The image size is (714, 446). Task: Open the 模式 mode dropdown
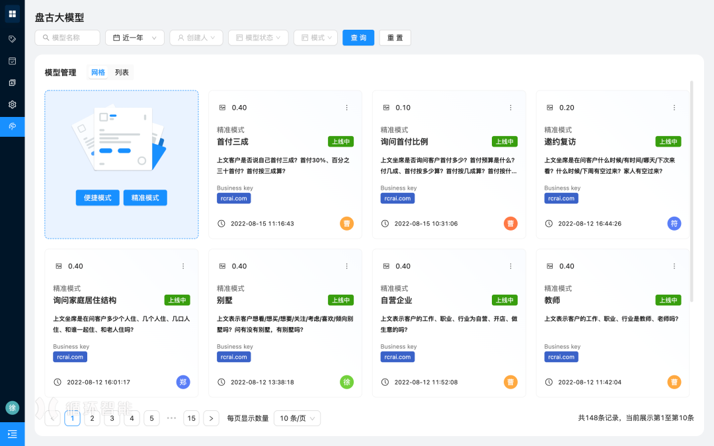(x=315, y=38)
